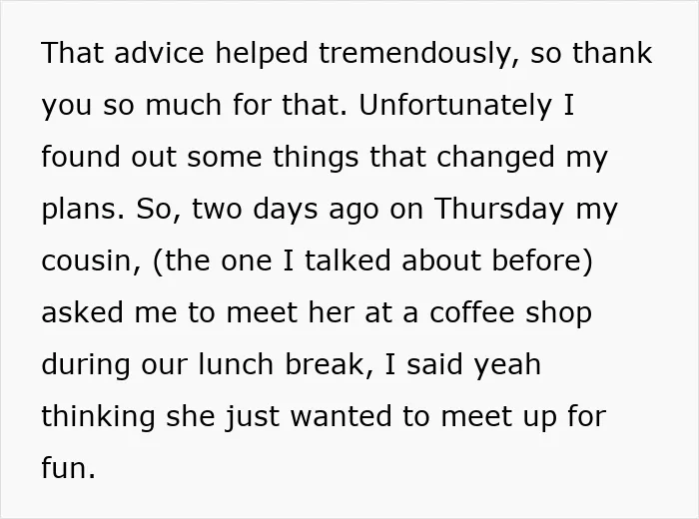Click the word "asked" starting sixth line

point(83,311)
